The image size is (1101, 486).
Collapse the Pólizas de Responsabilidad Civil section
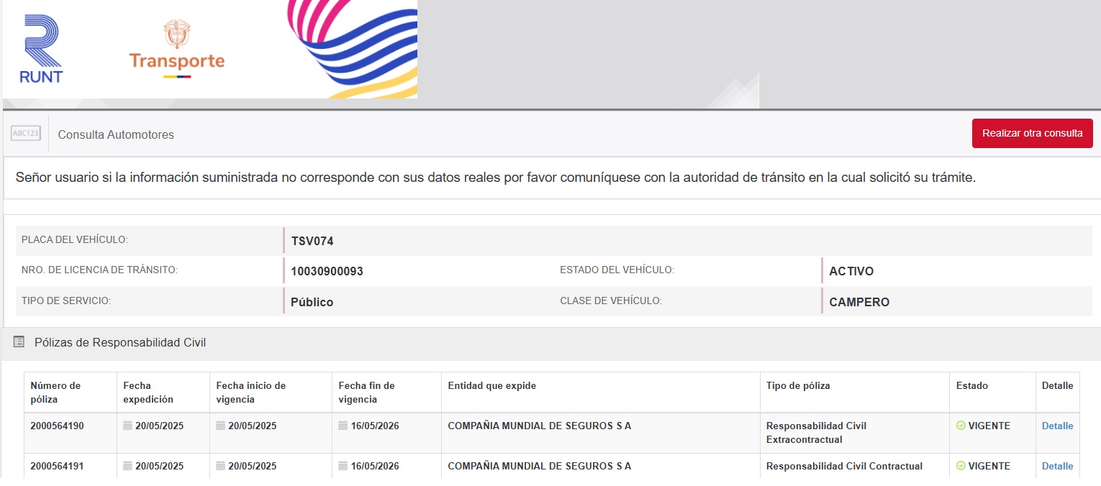point(120,343)
